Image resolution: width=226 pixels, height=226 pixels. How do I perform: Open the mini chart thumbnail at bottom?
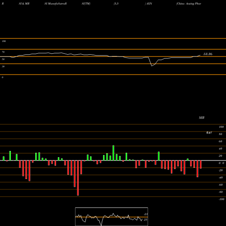(x=112, y=217)
